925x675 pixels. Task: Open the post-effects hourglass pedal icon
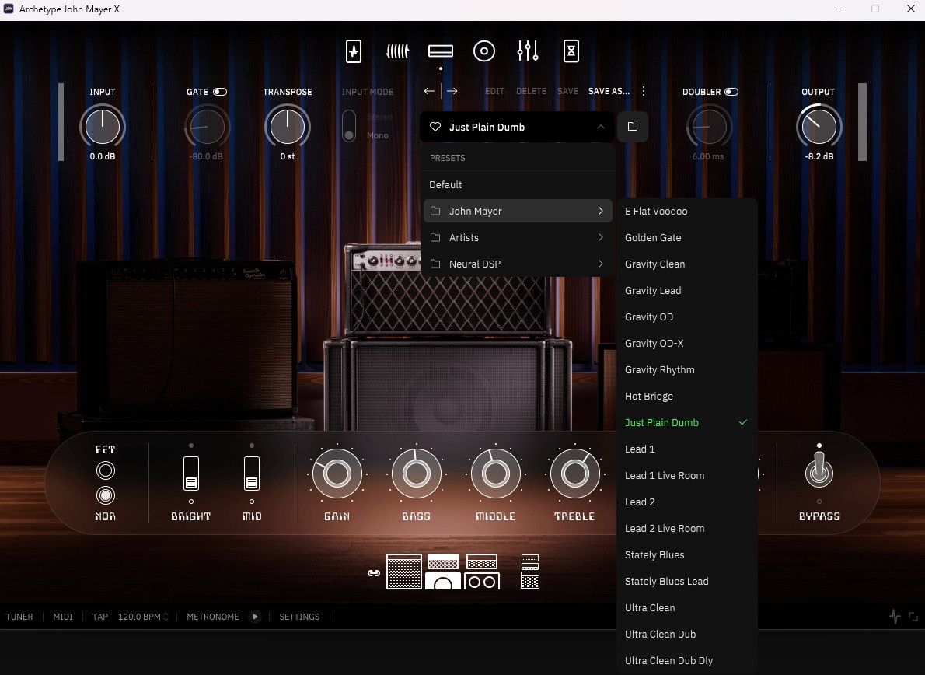pyautogui.click(x=571, y=51)
